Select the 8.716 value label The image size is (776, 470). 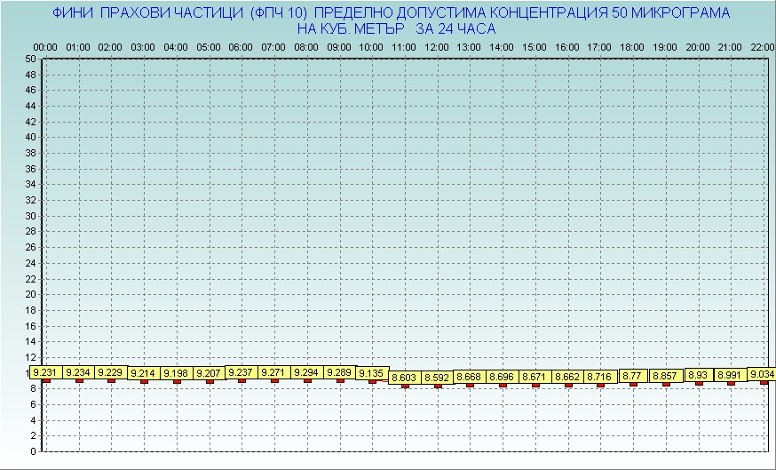(600, 378)
